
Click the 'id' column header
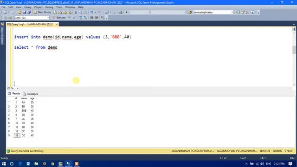pyautogui.click(x=16, y=98)
